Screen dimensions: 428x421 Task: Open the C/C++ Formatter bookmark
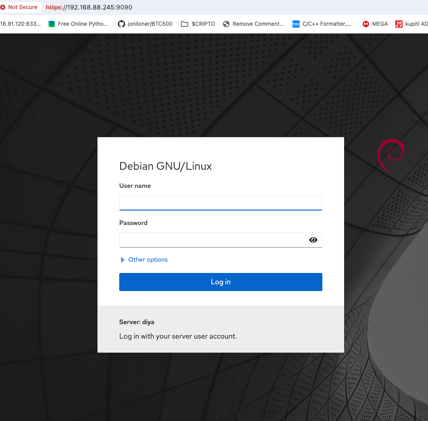[322, 24]
